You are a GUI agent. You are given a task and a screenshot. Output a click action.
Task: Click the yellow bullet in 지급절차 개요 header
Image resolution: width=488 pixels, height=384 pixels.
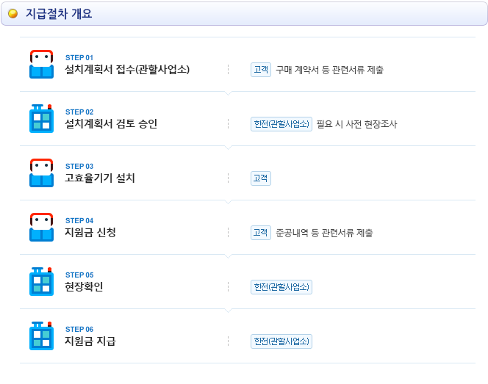pyautogui.click(x=12, y=13)
